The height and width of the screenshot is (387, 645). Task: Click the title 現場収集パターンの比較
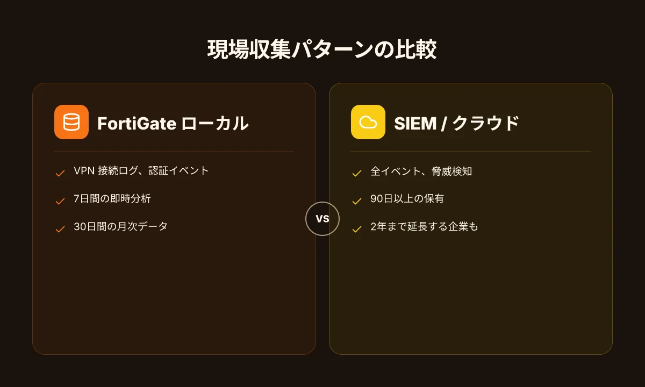(x=322, y=49)
